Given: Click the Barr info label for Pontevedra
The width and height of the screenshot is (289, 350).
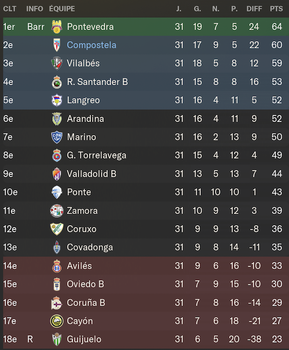Looking at the screenshot, I should tap(36, 27).
